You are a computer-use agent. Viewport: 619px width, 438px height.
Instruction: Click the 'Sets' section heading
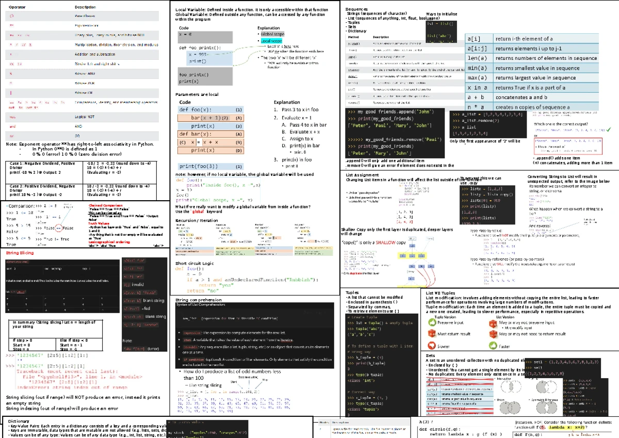point(431,355)
